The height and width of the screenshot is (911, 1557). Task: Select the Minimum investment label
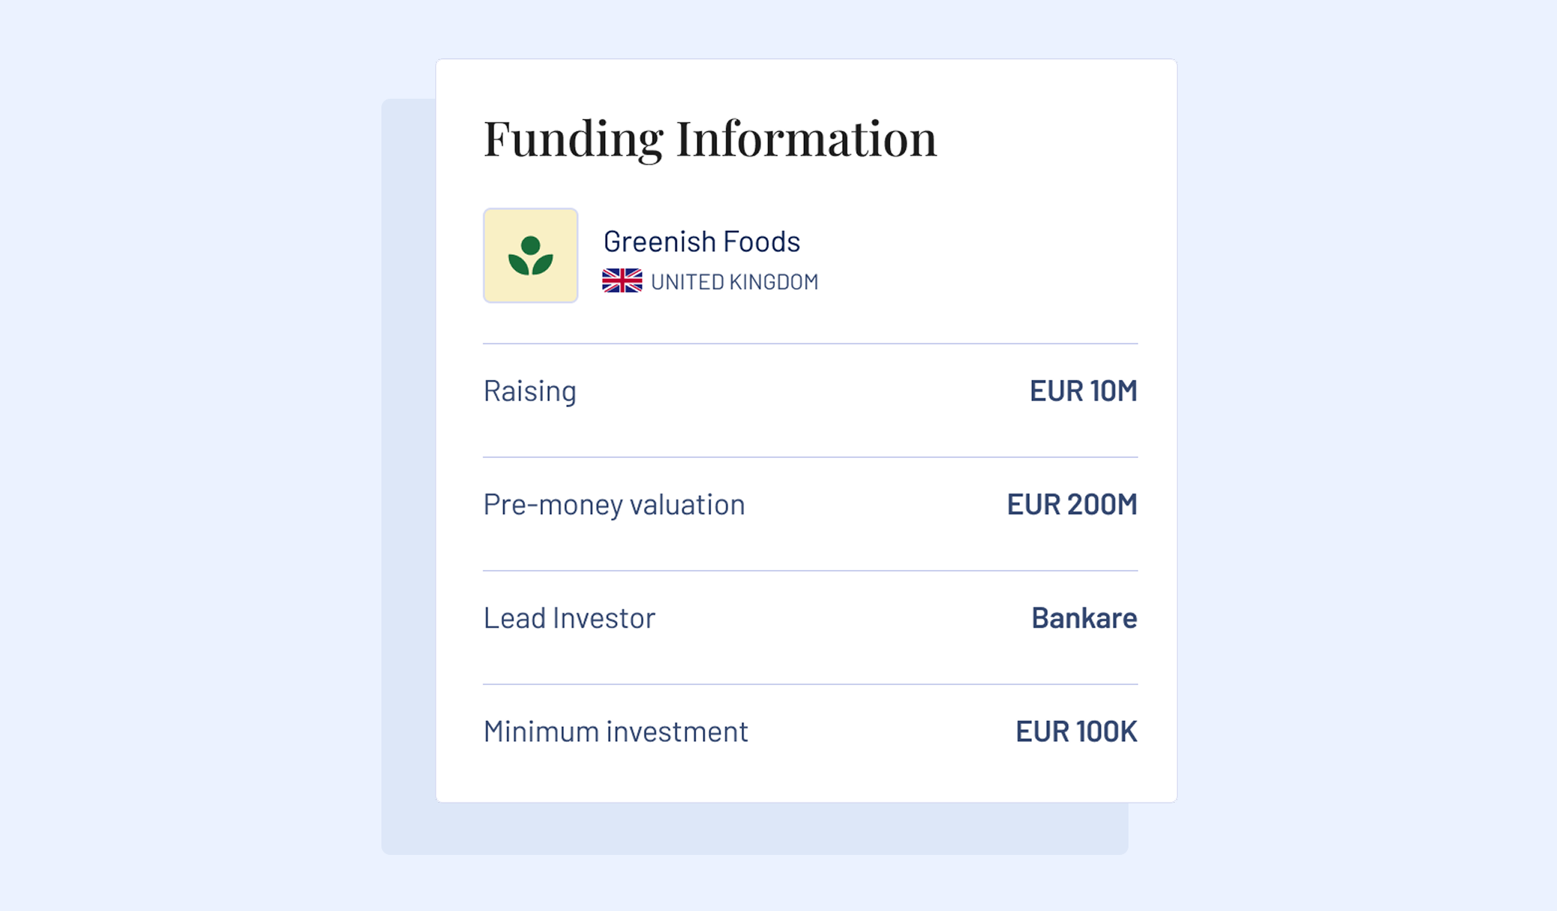615,731
